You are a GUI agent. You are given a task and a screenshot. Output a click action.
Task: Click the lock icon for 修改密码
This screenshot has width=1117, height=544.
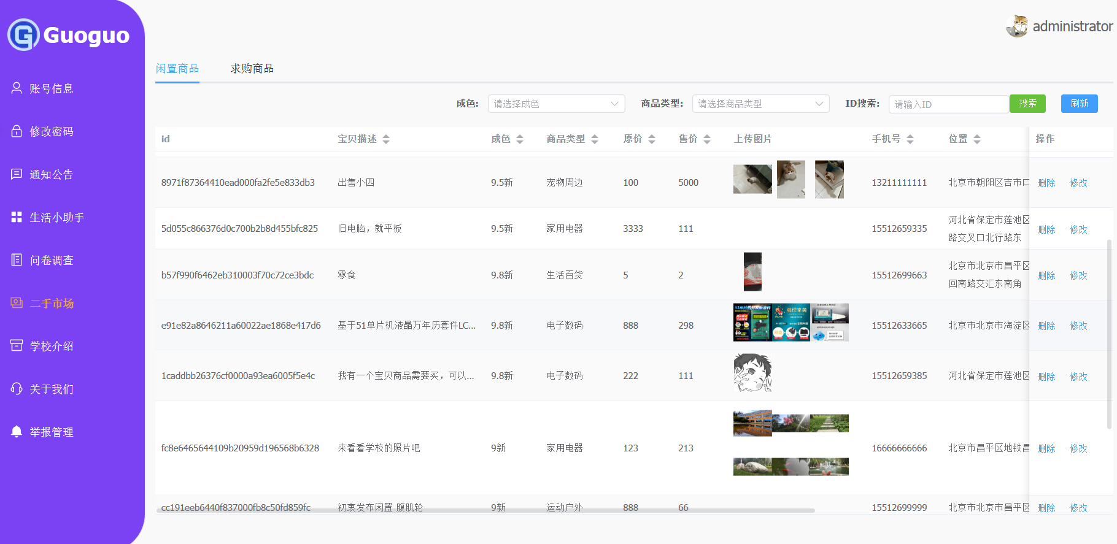coord(17,131)
